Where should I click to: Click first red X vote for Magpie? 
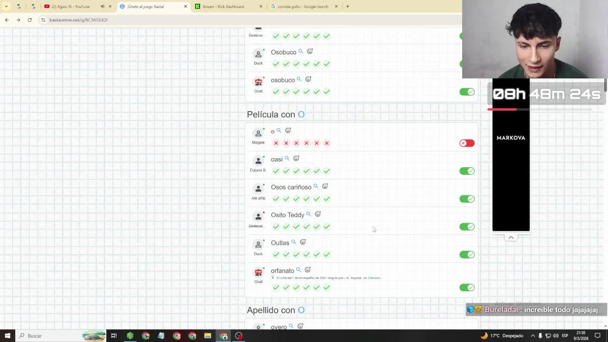[276, 143]
